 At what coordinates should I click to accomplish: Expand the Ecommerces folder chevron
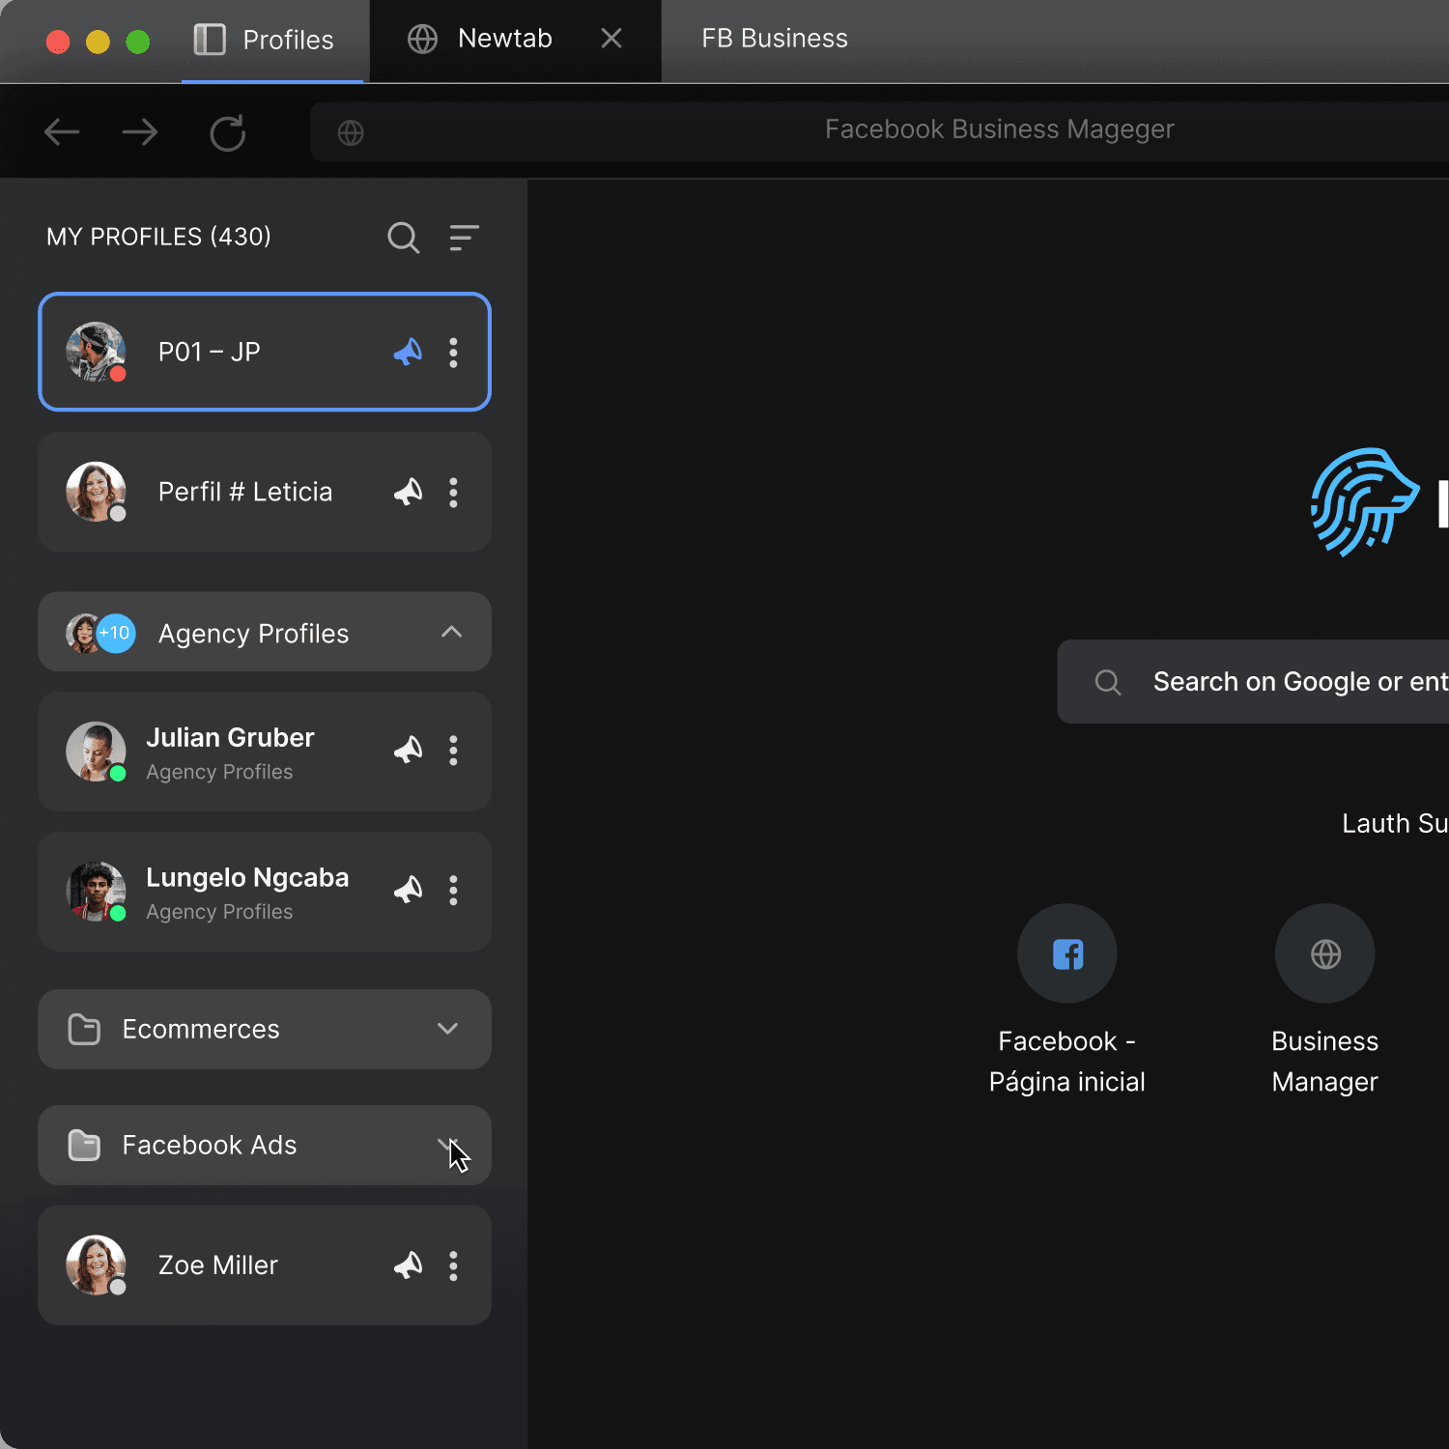pyautogui.click(x=447, y=1029)
